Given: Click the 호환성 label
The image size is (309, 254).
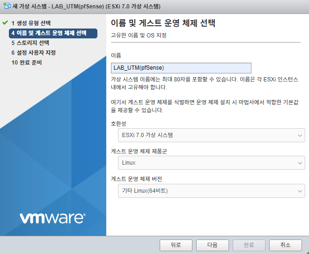Looking at the screenshot, I should pyautogui.click(x=118, y=123).
